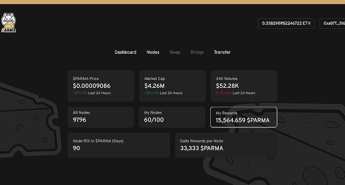
Task: Switch to the Nodes tab
Action: [153, 52]
